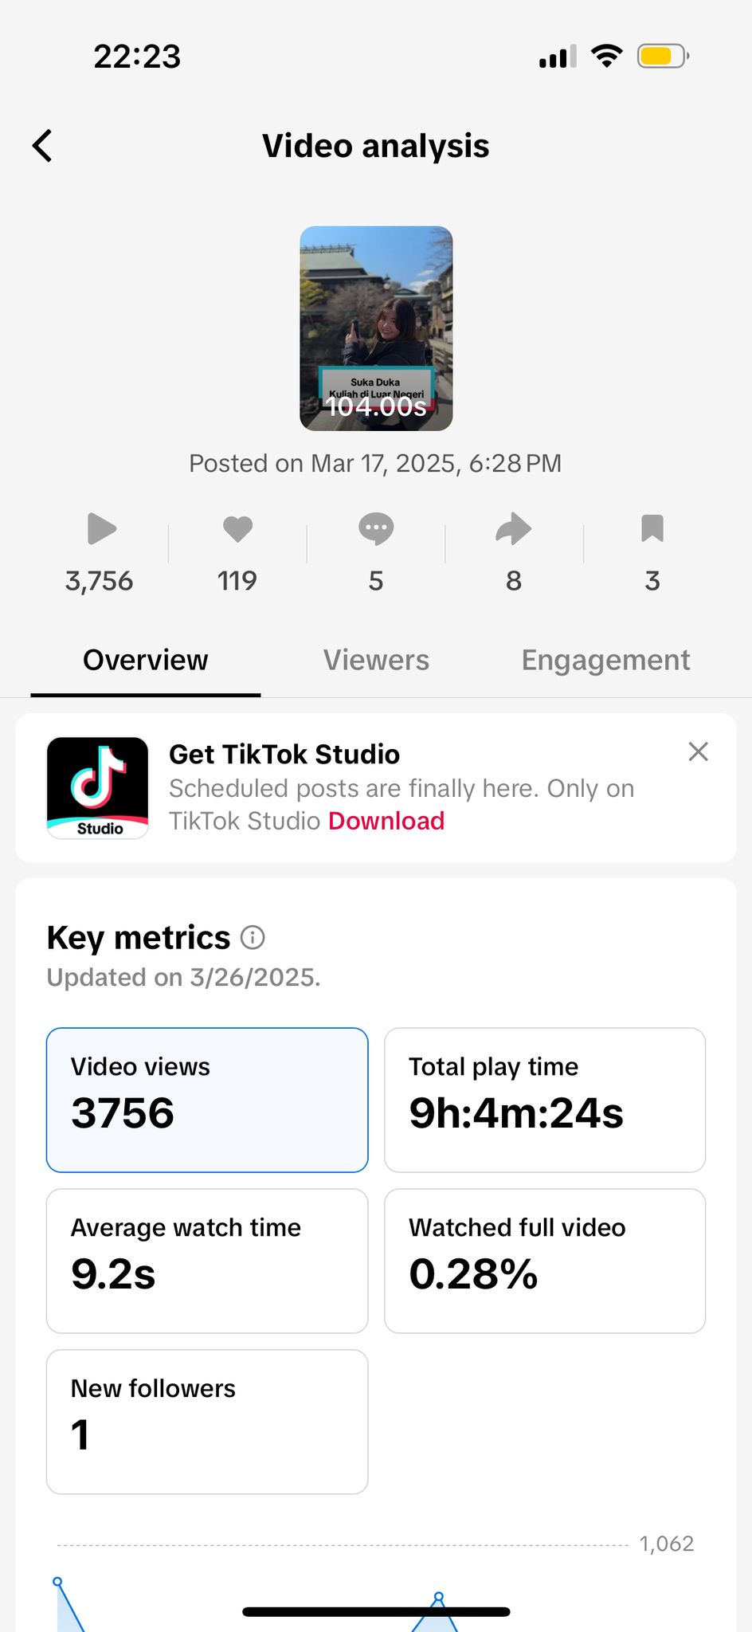Screen dimensions: 752x1632
Task: Open the Engagement tab
Action: tap(605, 660)
